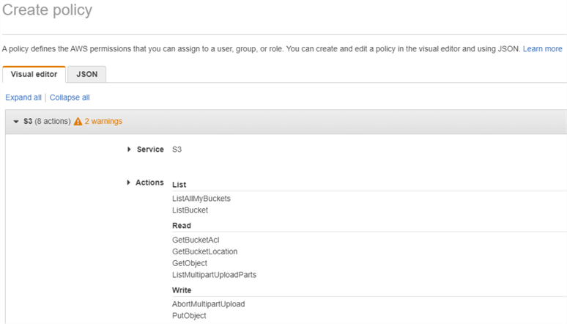Collapse the S3 section arrow
This screenshot has width=567, height=324.
click(15, 122)
